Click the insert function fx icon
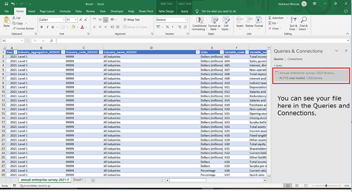The width and height of the screenshot is (352, 192). [x=51, y=41]
